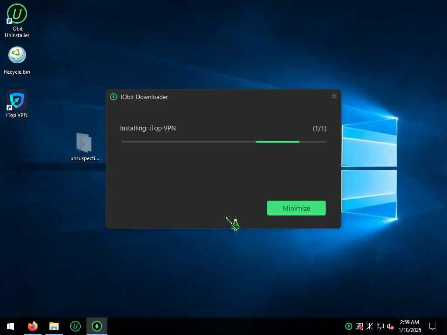This screenshot has height=335, width=447.
Task: Select the IObit Uninstaller desktop shortcut
Action: point(17,21)
